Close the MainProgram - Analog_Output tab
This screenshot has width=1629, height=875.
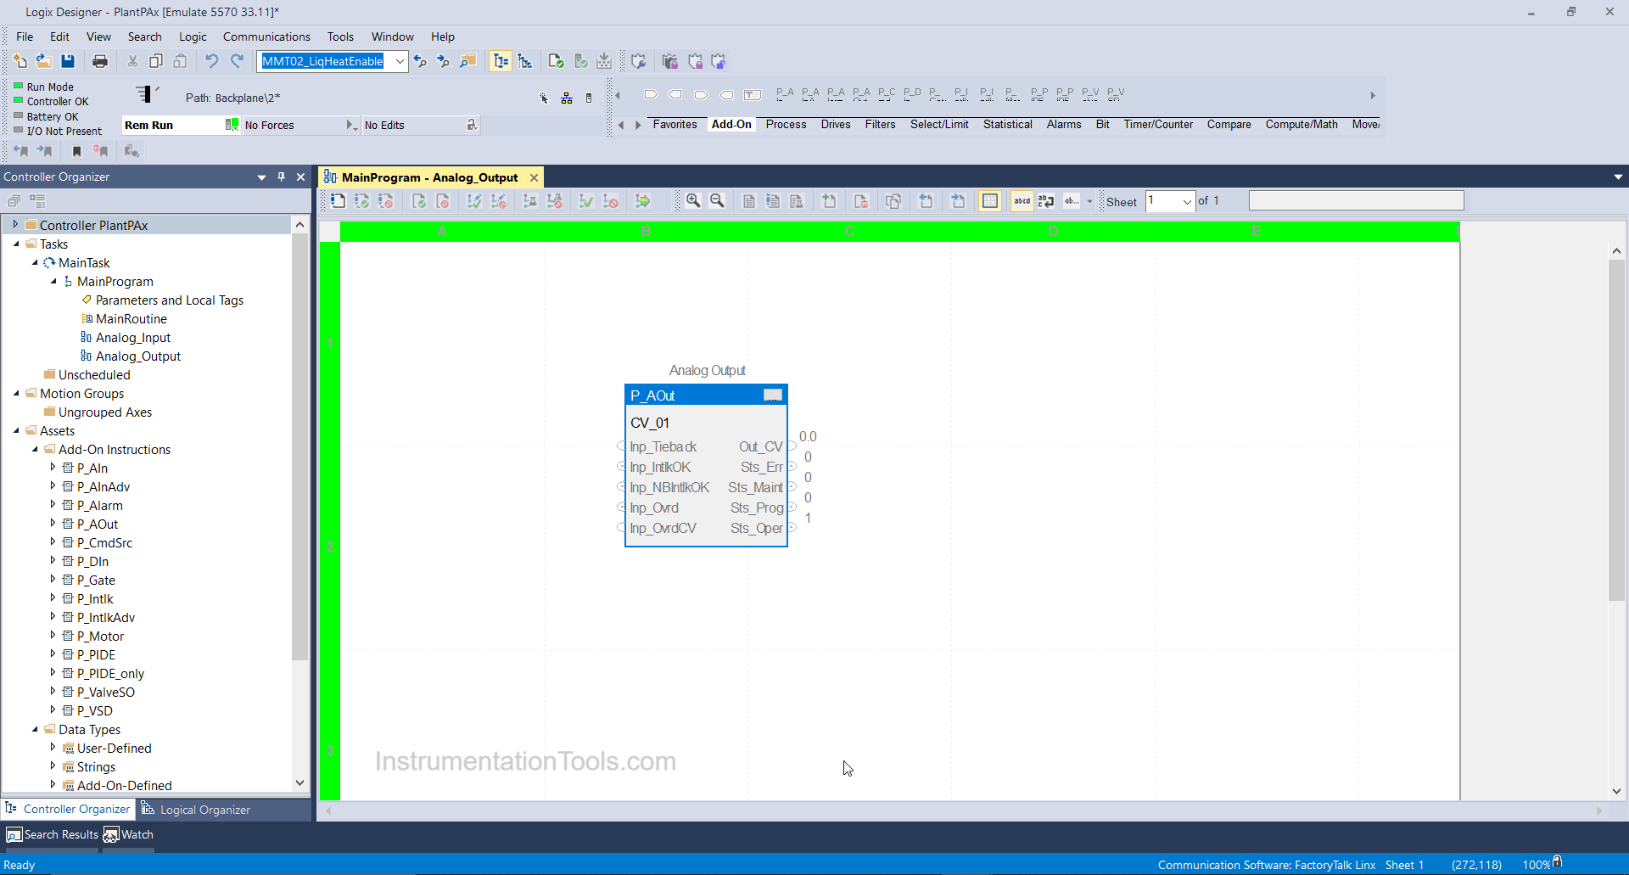coord(534,177)
